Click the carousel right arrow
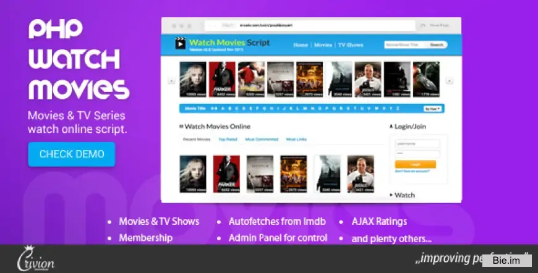The height and width of the screenshot is (273, 538). 449,81
